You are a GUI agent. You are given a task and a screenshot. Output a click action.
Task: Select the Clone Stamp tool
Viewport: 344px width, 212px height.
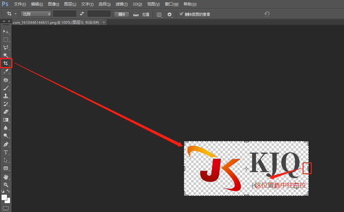pyautogui.click(x=6, y=96)
